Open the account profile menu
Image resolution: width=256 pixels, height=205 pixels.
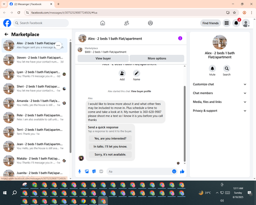click(246, 23)
